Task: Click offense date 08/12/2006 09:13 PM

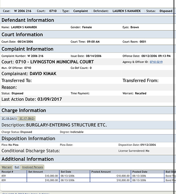Action: pos(156,56)
